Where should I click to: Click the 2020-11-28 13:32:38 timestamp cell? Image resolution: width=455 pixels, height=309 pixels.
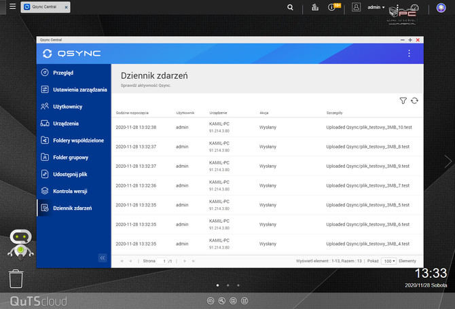click(x=136, y=127)
